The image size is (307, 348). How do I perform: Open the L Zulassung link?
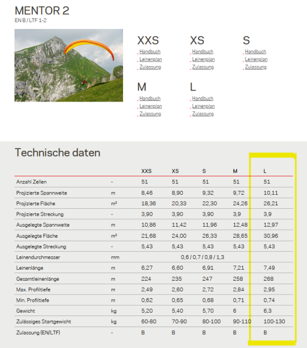click(x=203, y=114)
